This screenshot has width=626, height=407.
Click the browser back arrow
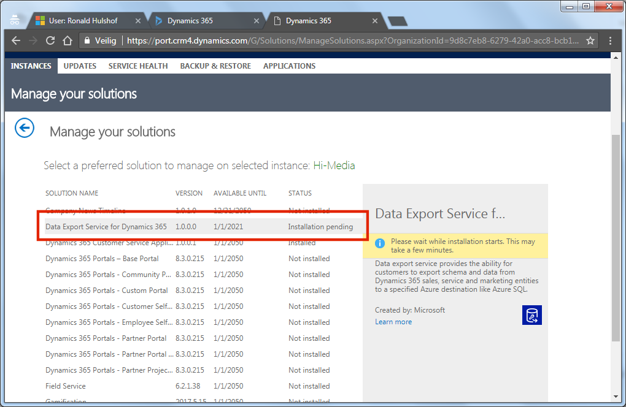click(x=16, y=40)
